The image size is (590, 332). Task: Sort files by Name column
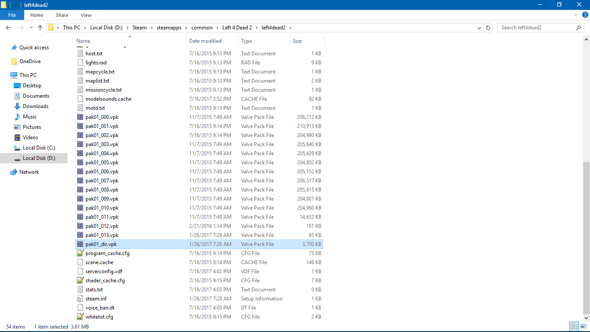click(130, 41)
